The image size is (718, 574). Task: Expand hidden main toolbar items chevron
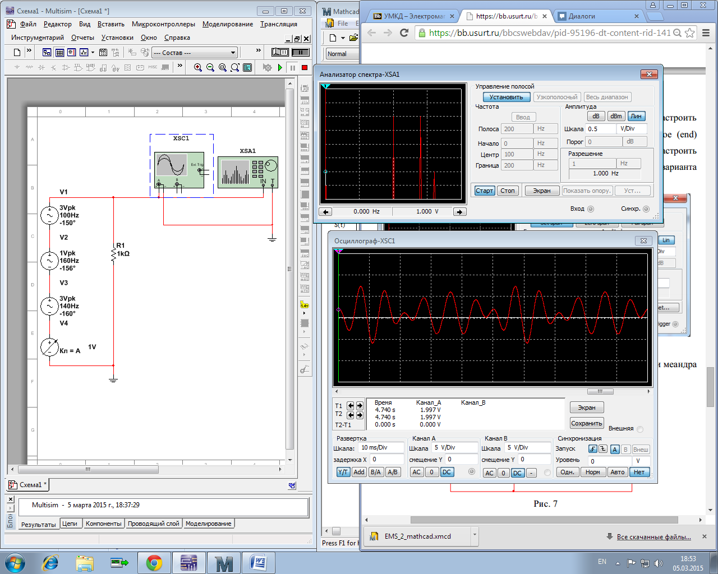tap(258, 51)
